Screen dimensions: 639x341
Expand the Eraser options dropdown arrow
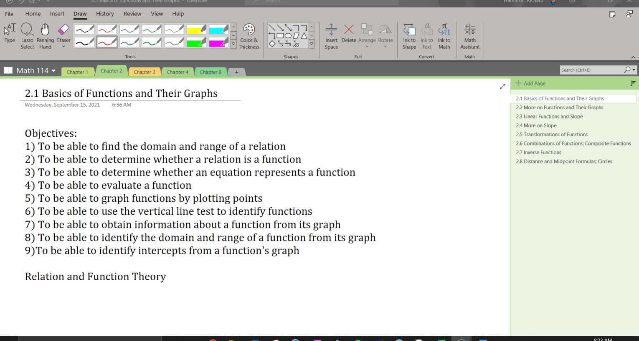pos(63,47)
